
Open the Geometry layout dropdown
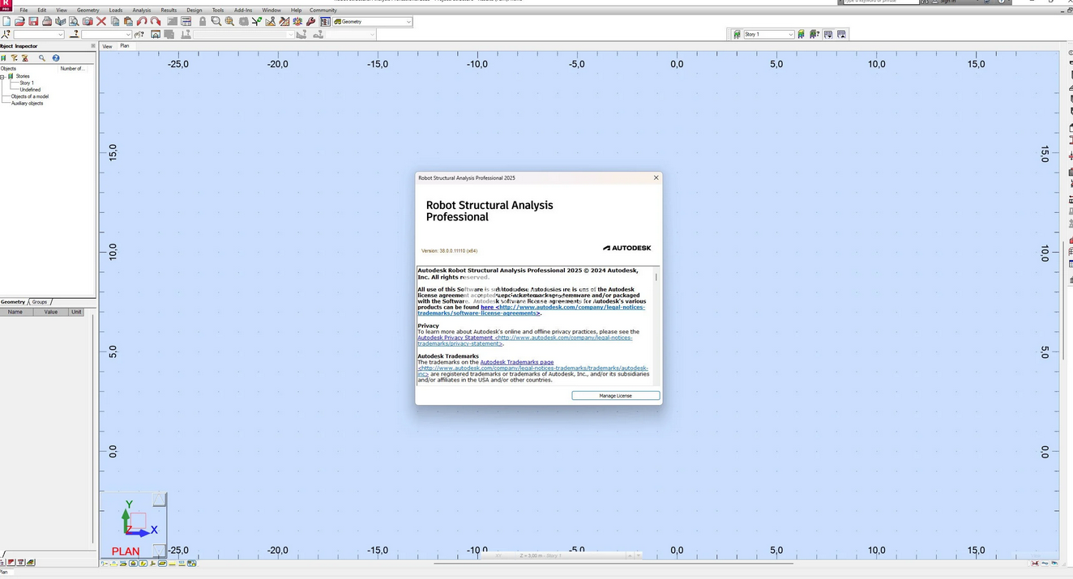tap(372, 22)
